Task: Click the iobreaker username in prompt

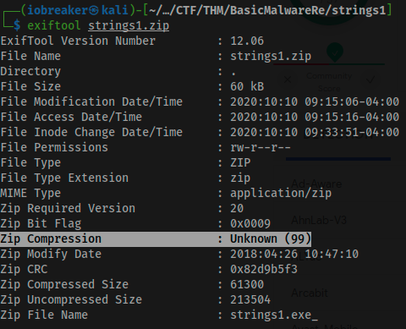Action: pos(58,10)
